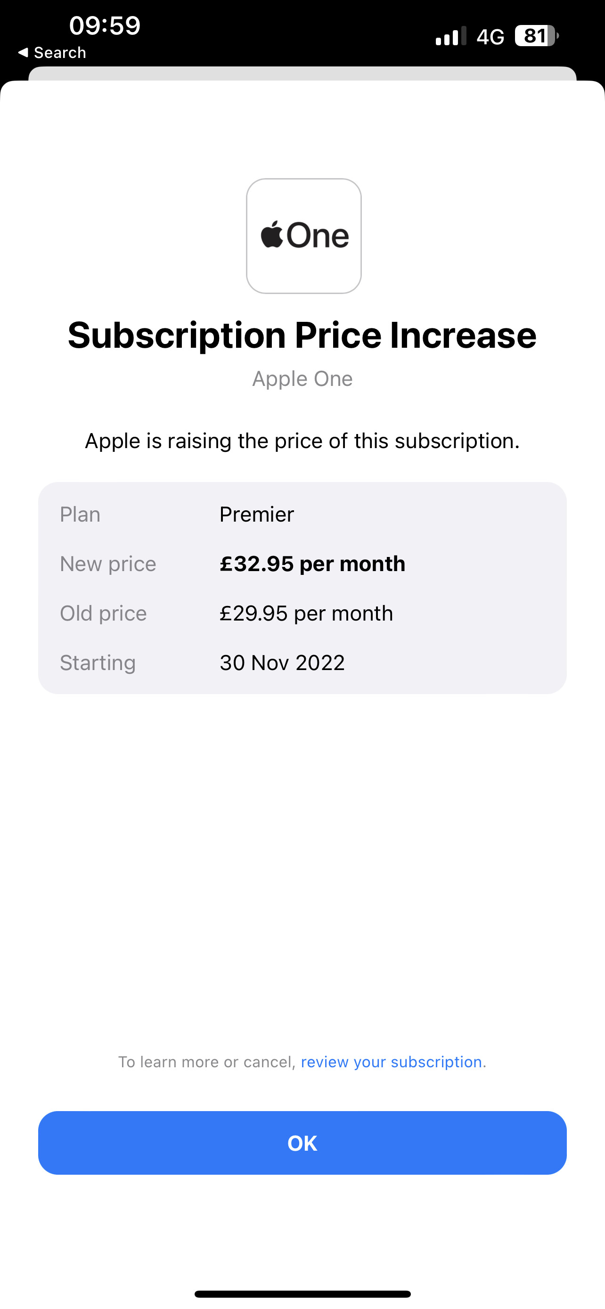Tap the battery level indicator

(536, 36)
